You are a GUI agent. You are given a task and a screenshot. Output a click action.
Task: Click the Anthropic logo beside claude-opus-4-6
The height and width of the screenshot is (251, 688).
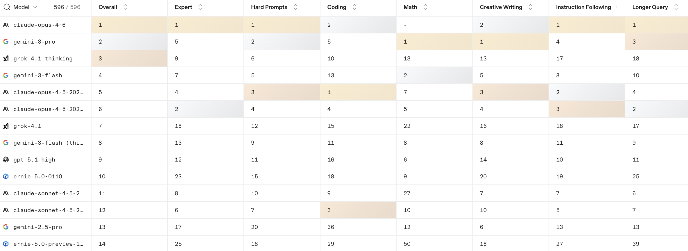tap(6, 25)
